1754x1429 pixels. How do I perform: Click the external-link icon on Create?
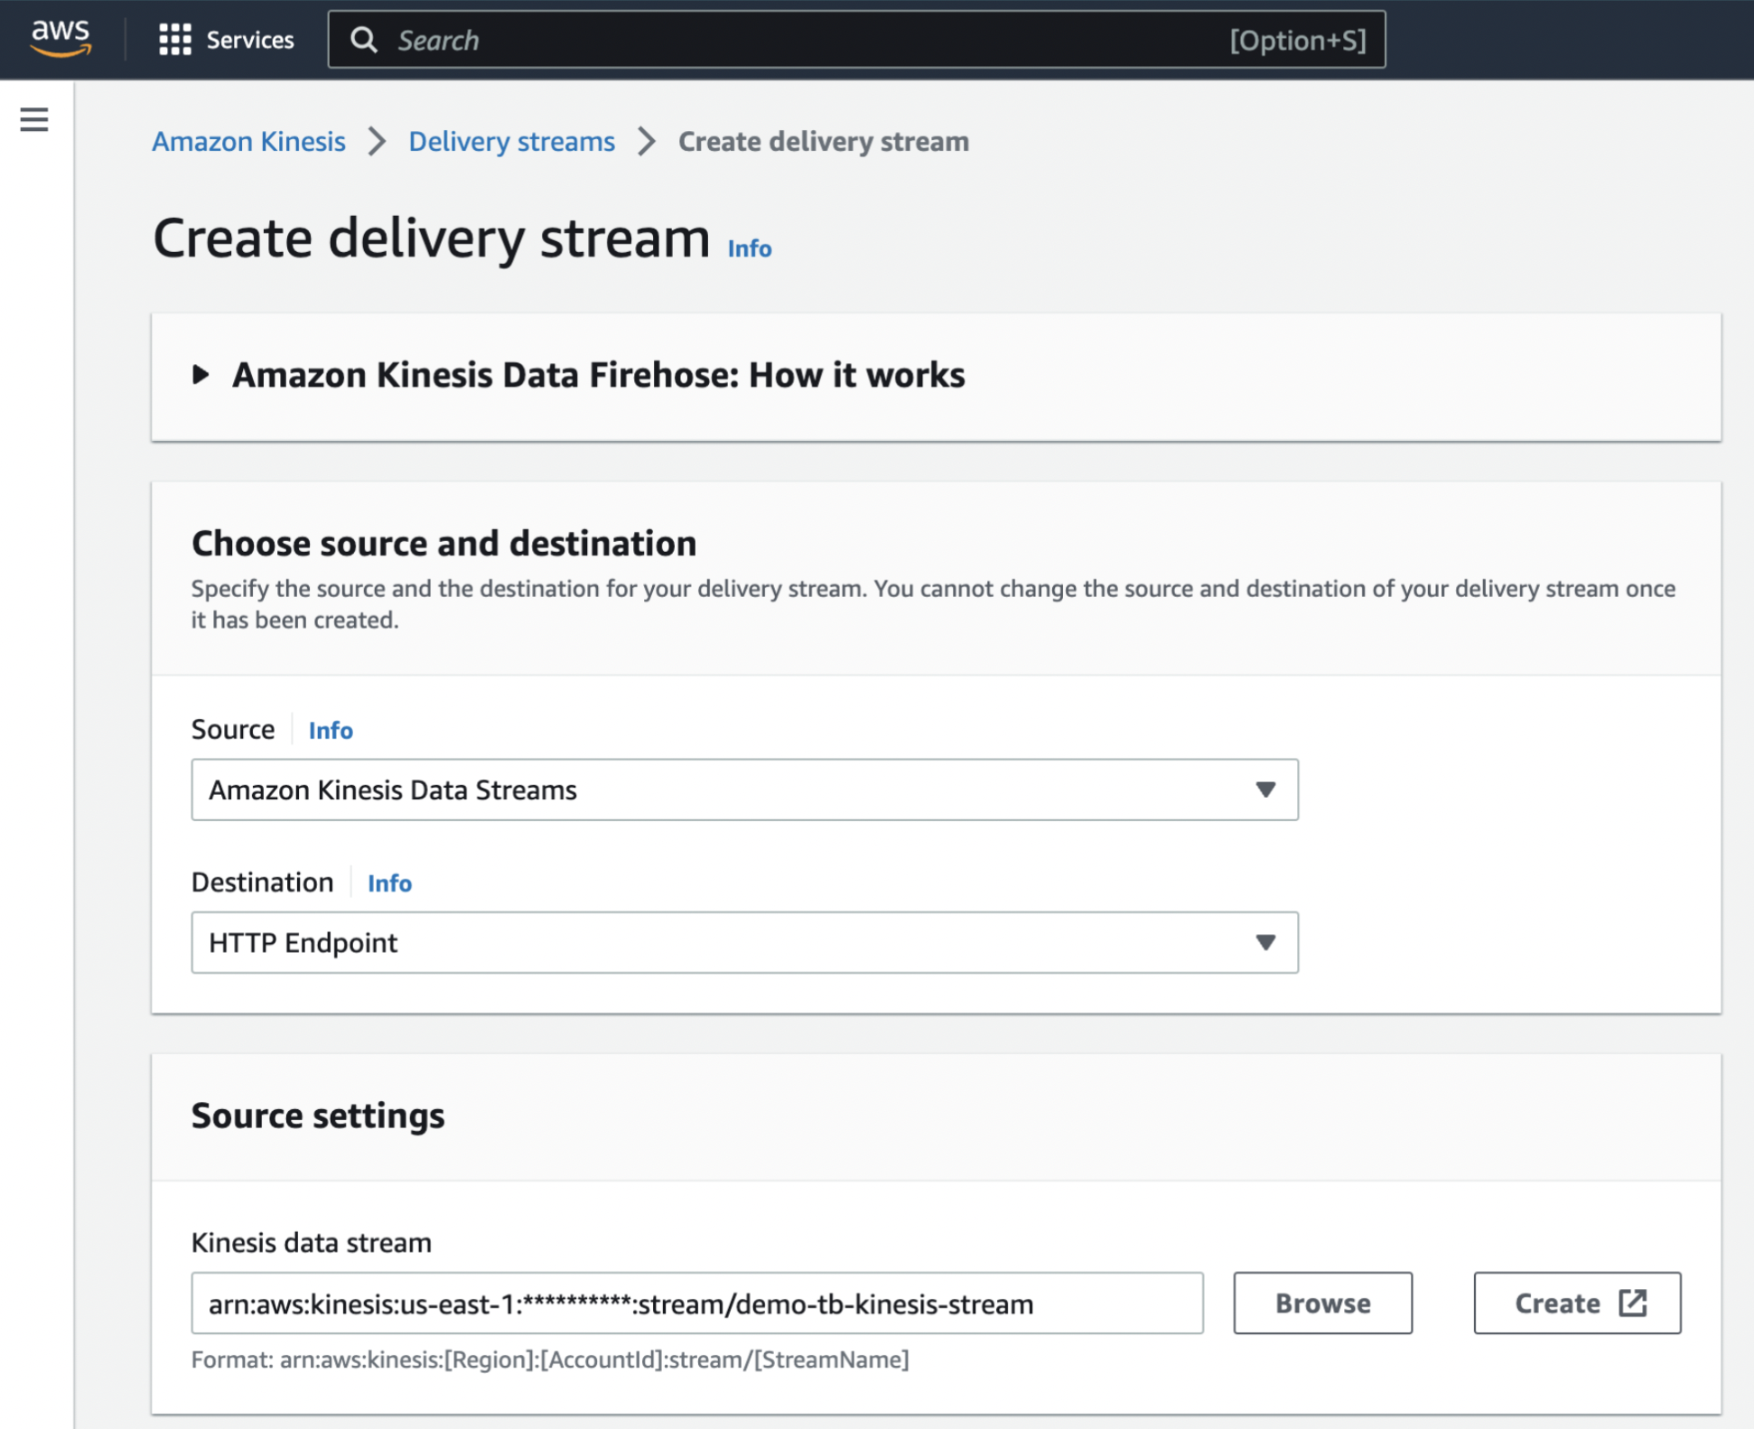(x=1632, y=1303)
